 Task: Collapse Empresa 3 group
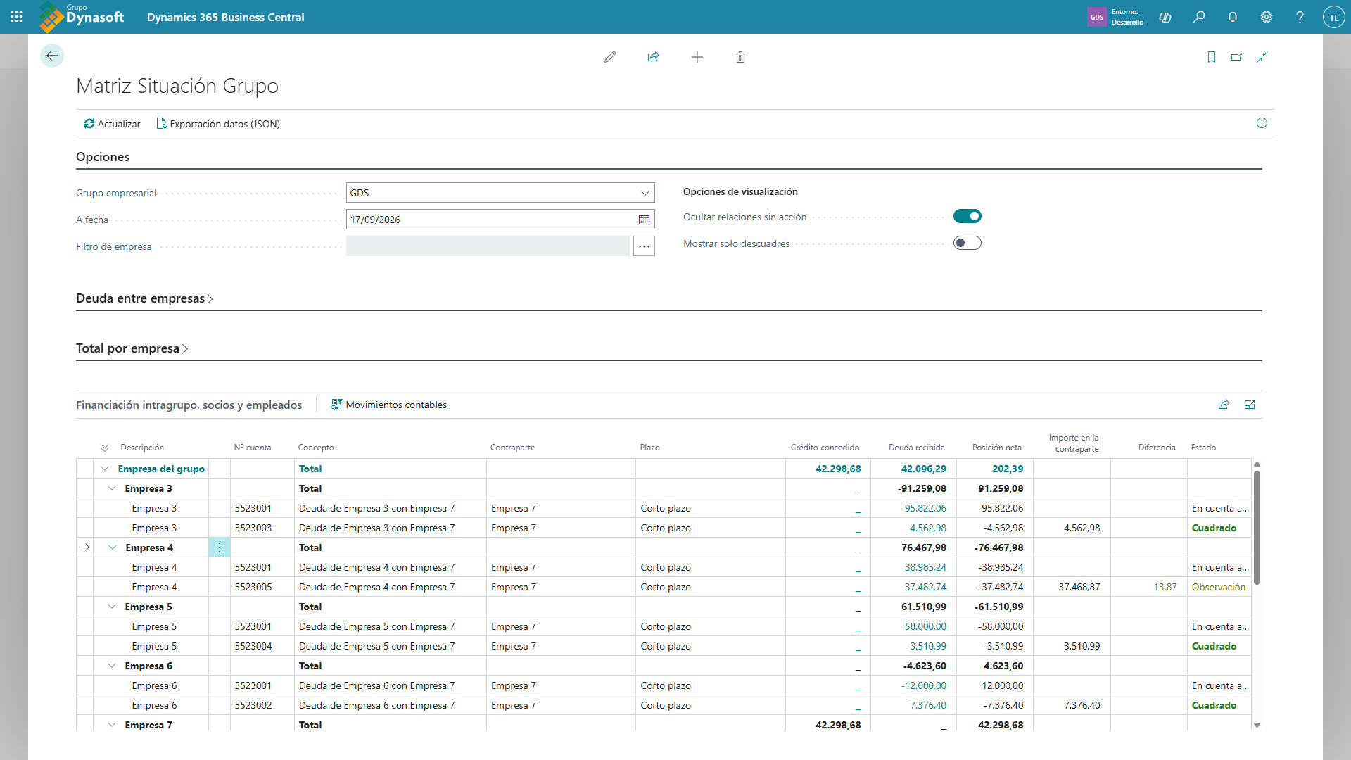pos(112,488)
